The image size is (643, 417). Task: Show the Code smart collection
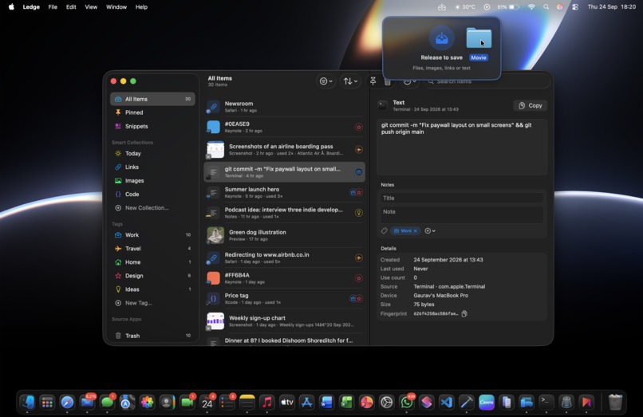152,194
